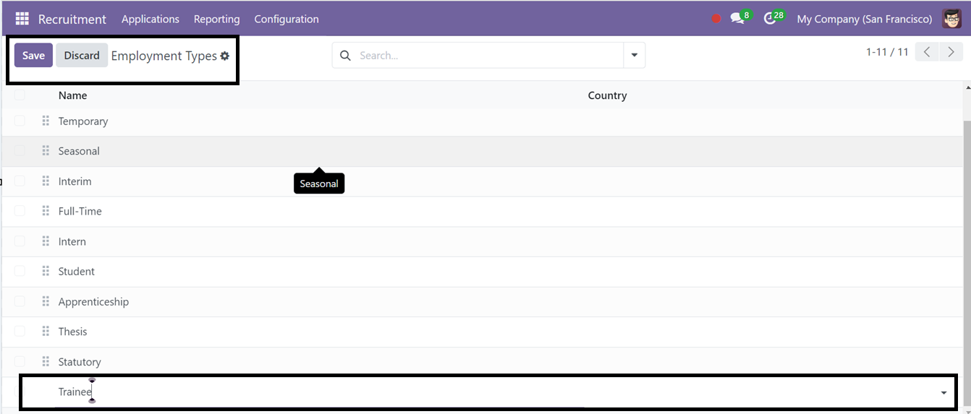Viewport: 971px width, 414px height.
Task: Expand the search options dropdown arrow
Action: coord(635,55)
